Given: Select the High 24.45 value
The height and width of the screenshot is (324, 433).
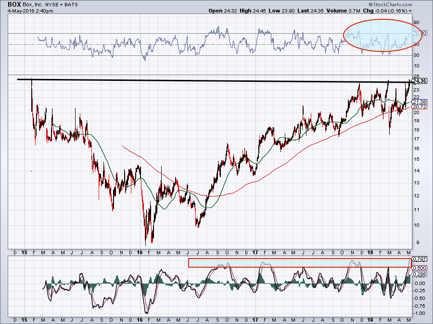Looking at the screenshot, I should coord(253,11).
